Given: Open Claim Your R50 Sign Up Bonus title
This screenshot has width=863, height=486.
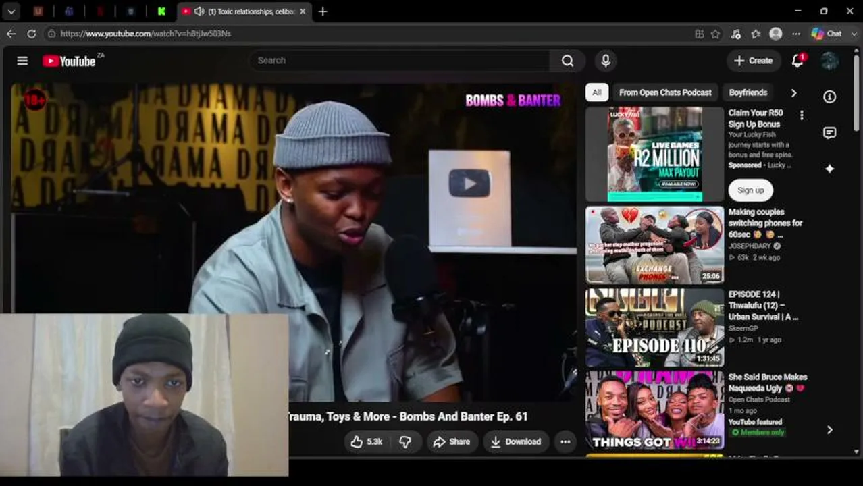Looking at the screenshot, I should [756, 119].
